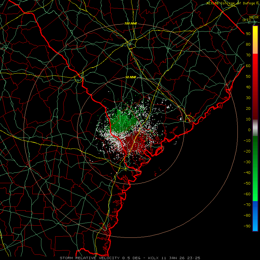Click the 50 NMI range ring label
This screenshot has height=260, width=260.
131,77
